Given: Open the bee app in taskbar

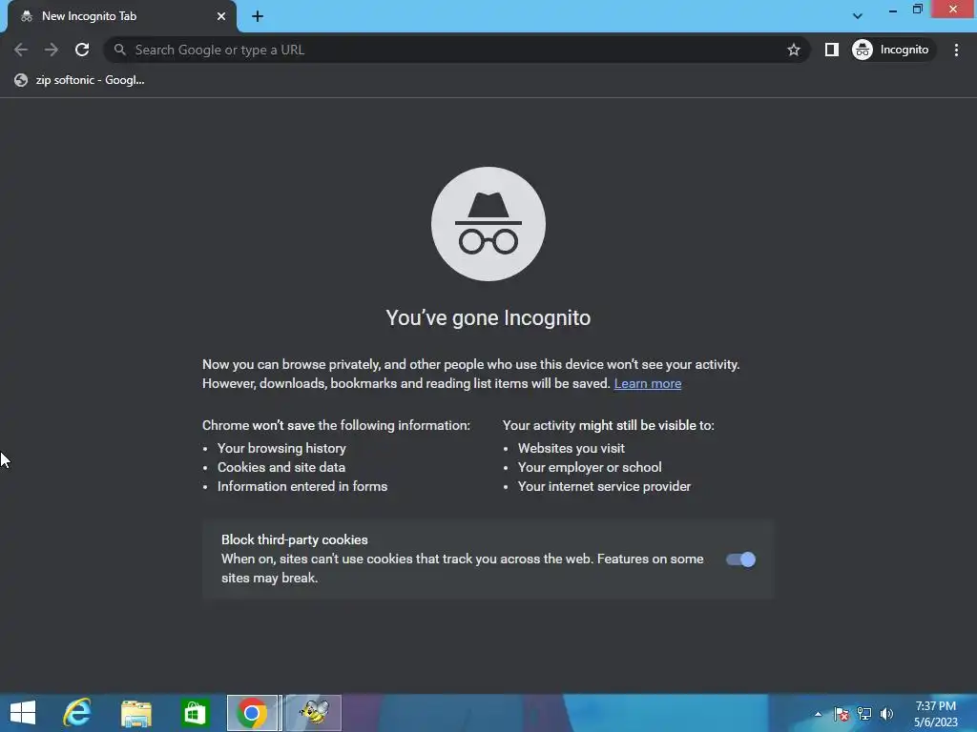Looking at the screenshot, I should pyautogui.click(x=314, y=713).
